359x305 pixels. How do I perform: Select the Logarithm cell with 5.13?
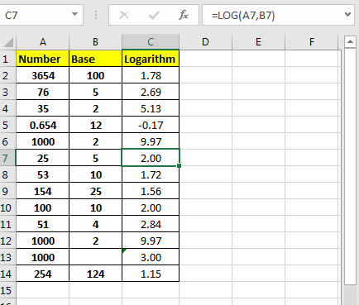point(151,108)
